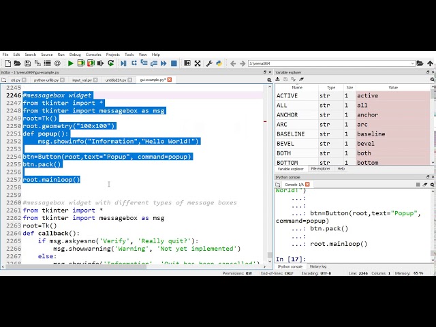Toggle fullscreen mode icon
Viewport: 436px width, 327px height.
pyautogui.click(x=198, y=63)
